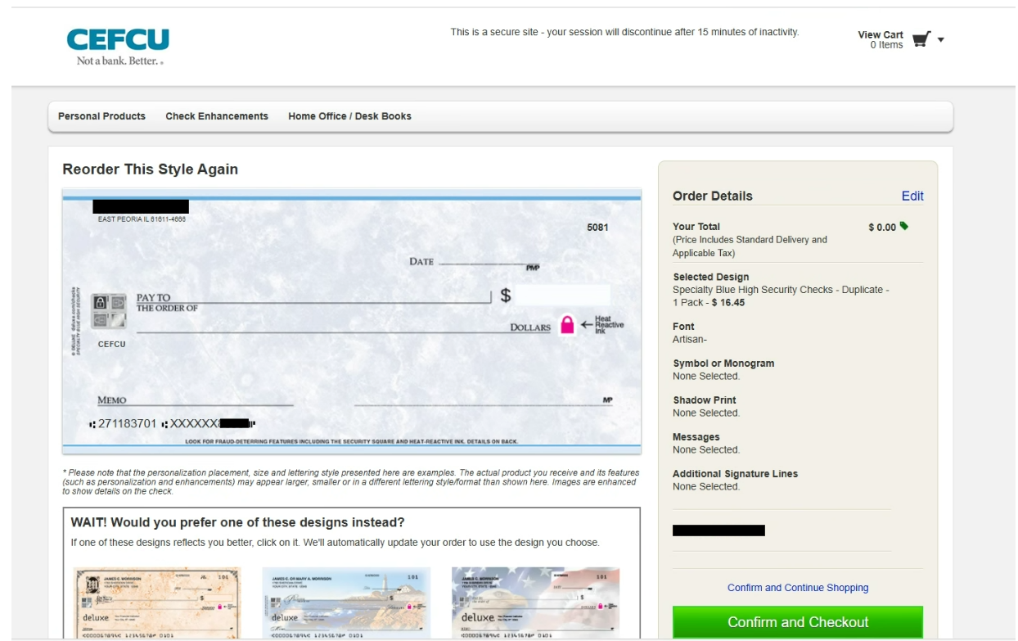Click the pink heat reactive lock icon
Image resolution: width=1018 pixels, height=641 pixels.
[567, 324]
